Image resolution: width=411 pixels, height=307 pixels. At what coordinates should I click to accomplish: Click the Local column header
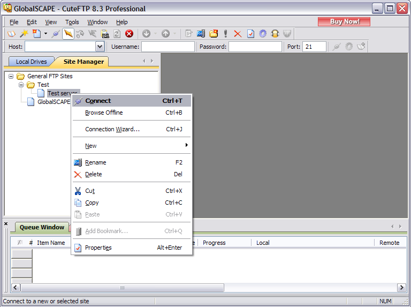[x=263, y=243]
